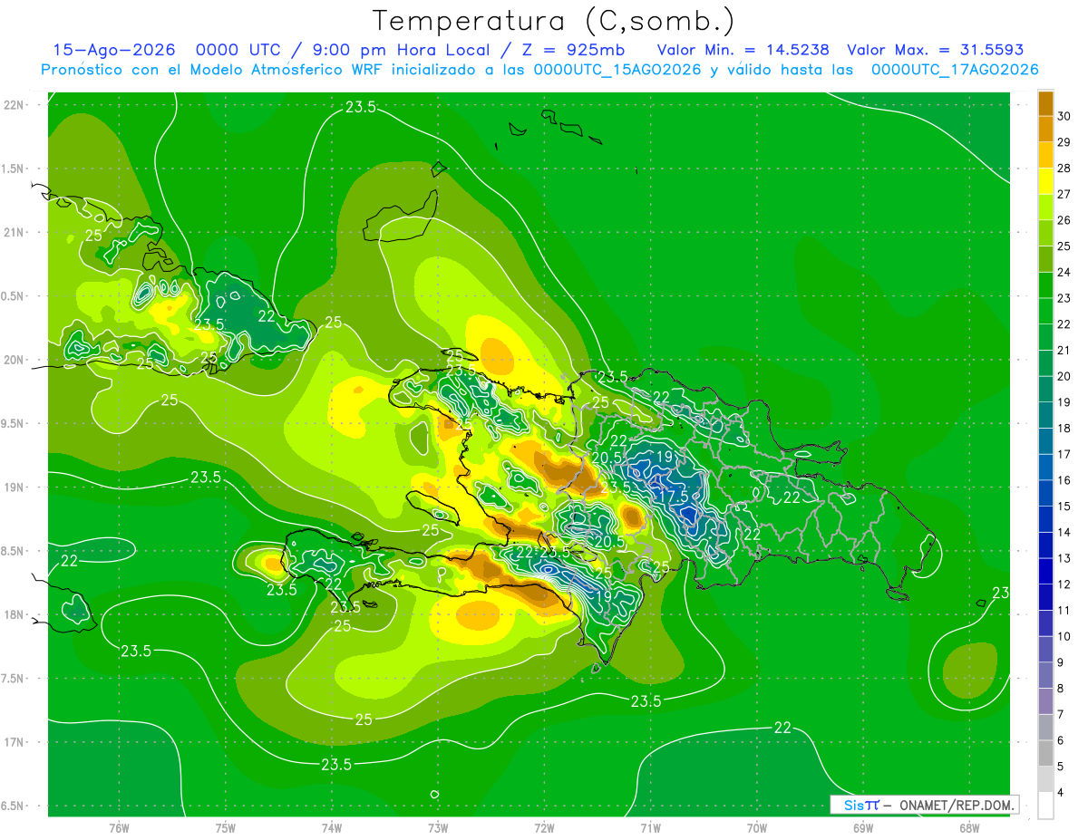The height and width of the screenshot is (840, 1088).
Task: Click the valid-until stamp '0000UTC_17AGO2026'
Action: [955, 70]
